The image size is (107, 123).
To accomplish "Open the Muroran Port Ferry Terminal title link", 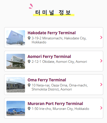I will click(x=55, y=104).
